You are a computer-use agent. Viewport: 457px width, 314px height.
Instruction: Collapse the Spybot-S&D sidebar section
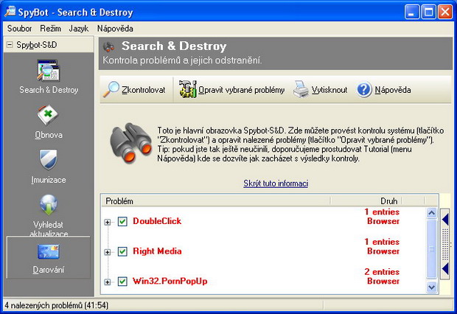pyautogui.click(x=10, y=45)
